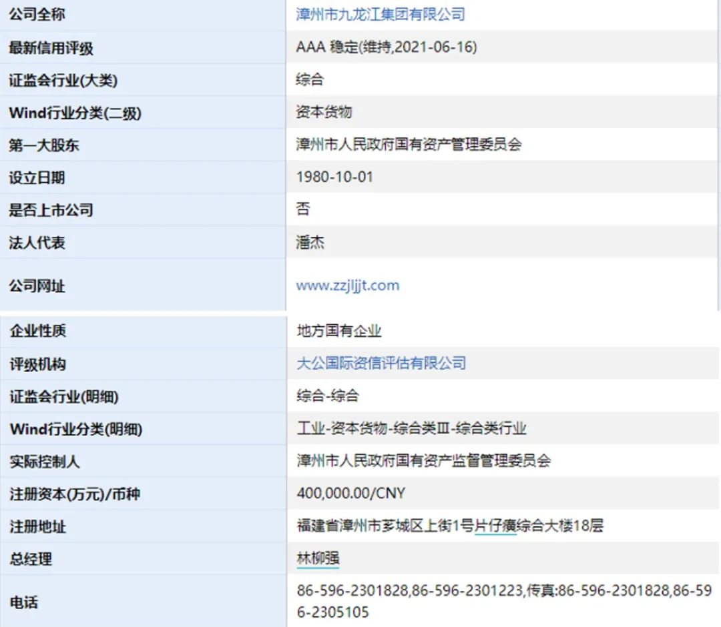The width and height of the screenshot is (721, 627).
Task: Select the 是否上市公司 label
Action: [x=51, y=210]
